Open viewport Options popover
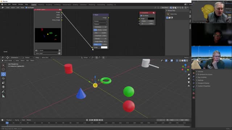This screenshot has height=130, width=232. coord(187,57)
